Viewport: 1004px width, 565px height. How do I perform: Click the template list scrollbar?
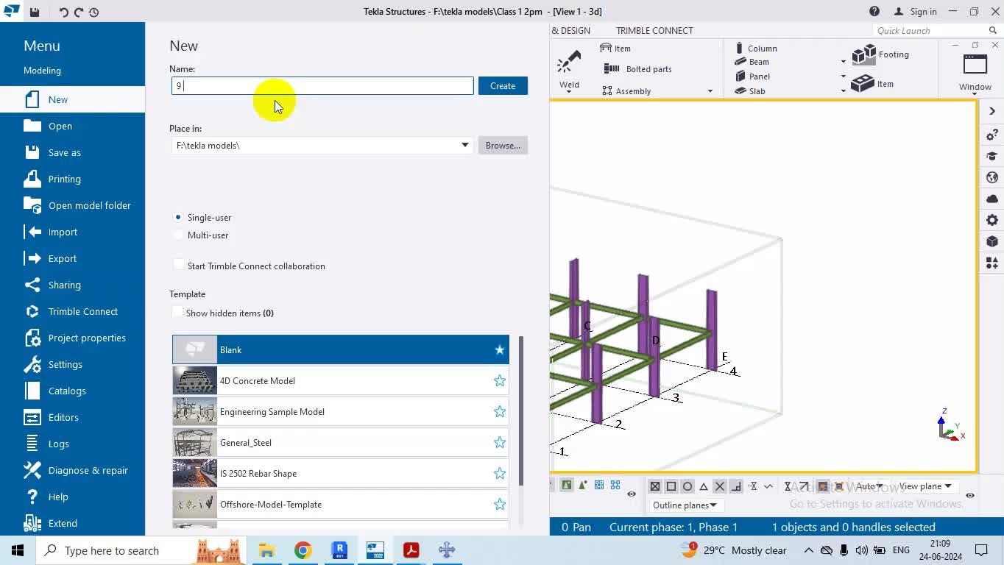click(521, 411)
